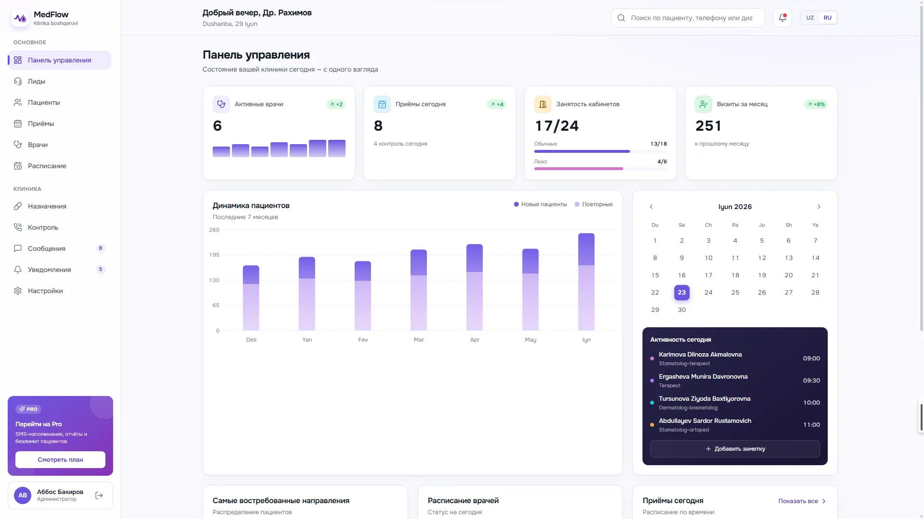Go to previous month in calendar
The width and height of the screenshot is (924, 519).
click(x=651, y=207)
